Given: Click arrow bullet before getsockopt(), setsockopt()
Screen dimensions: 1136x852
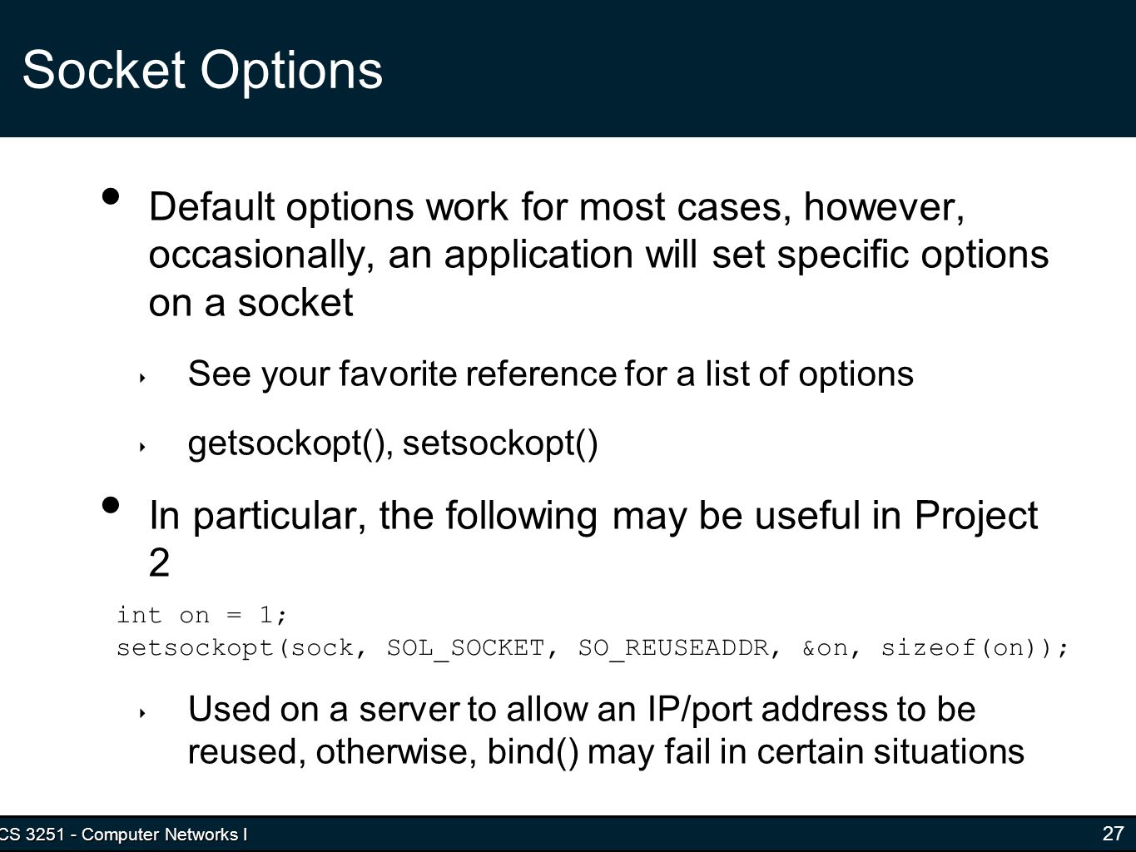Looking at the screenshot, I should coord(143,447).
